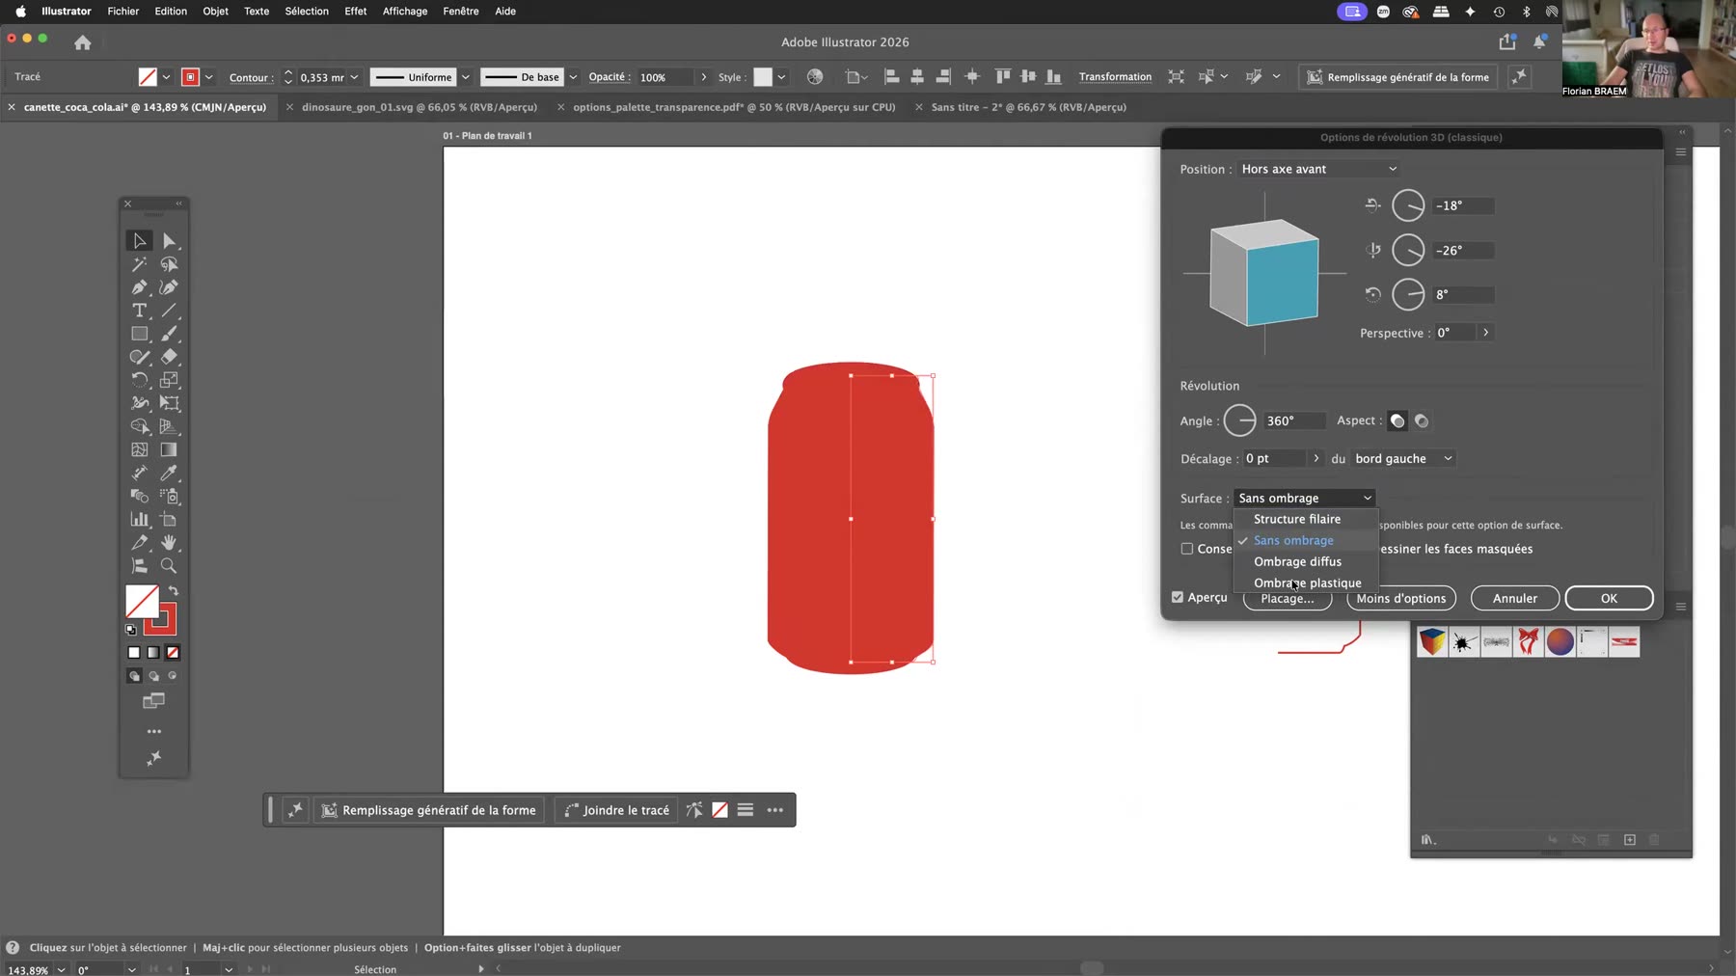The width and height of the screenshot is (1736, 976).
Task: Open the De base brush dropdown
Action: click(573, 77)
